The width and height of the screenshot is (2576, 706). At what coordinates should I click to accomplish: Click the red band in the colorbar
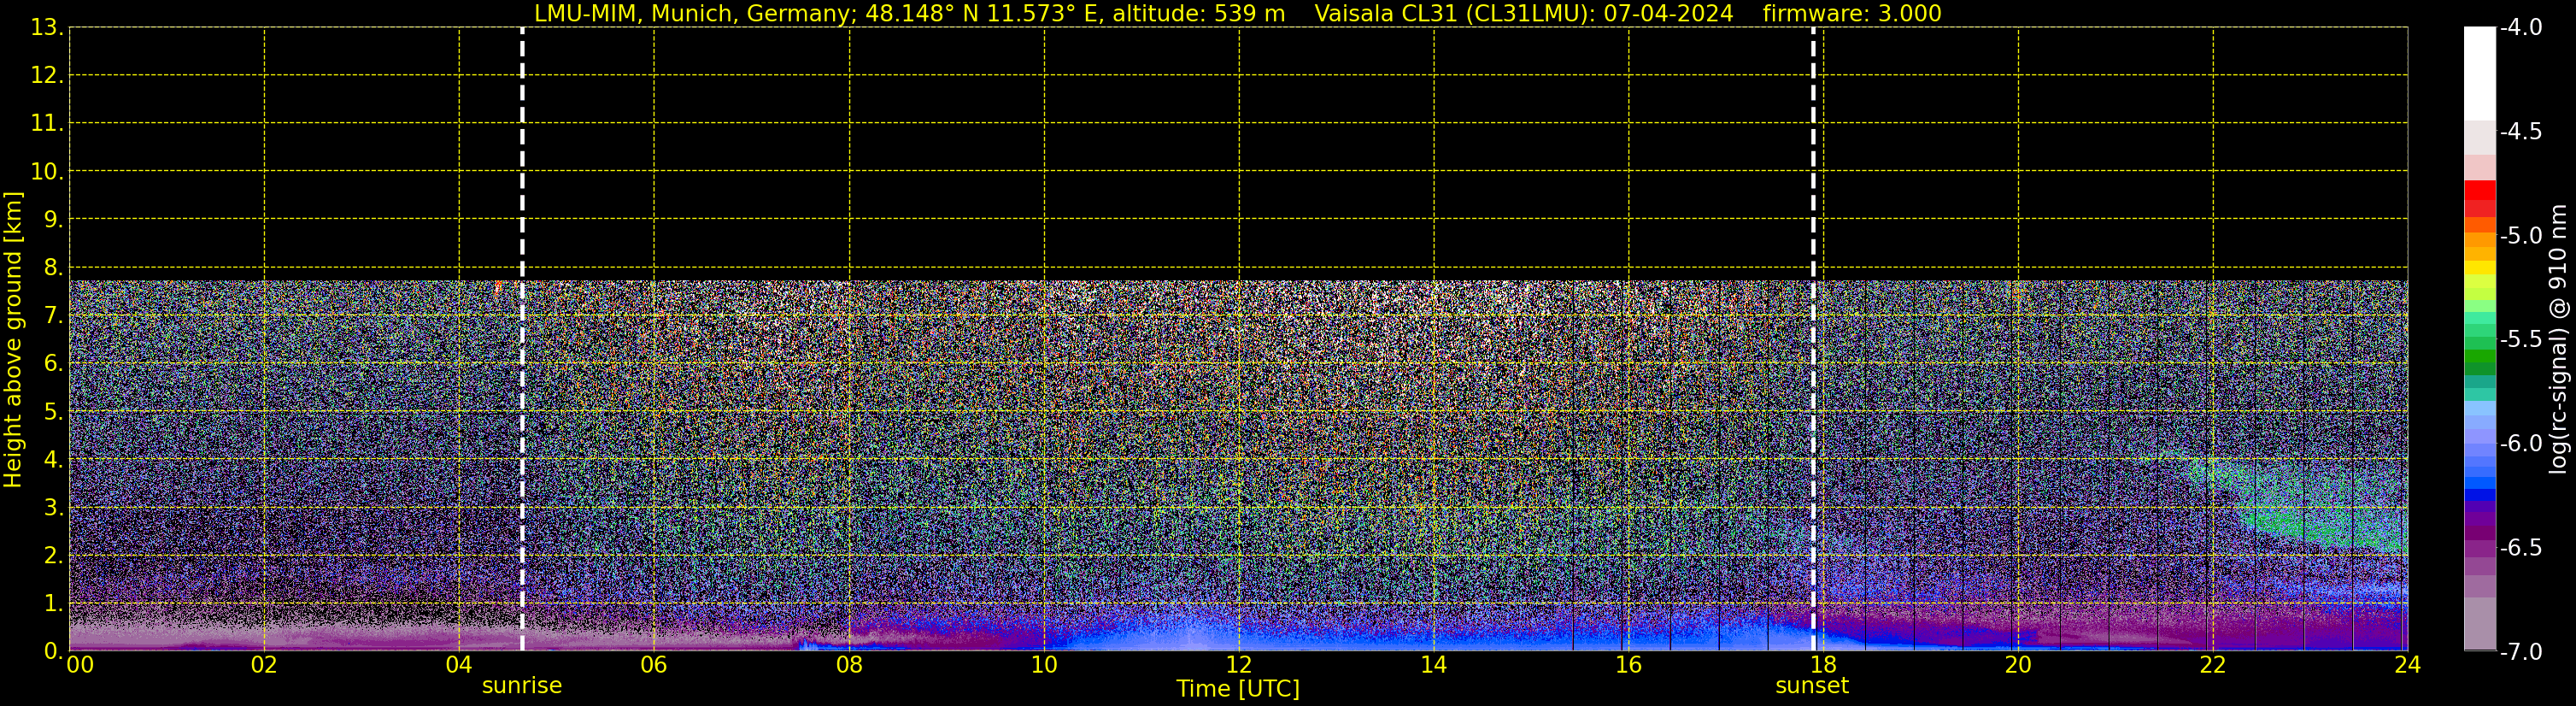point(2479,192)
